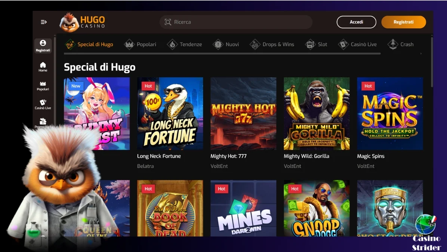Screen dimensions: 447x252
Task: Open the Nuovi category icon
Action: (218, 44)
